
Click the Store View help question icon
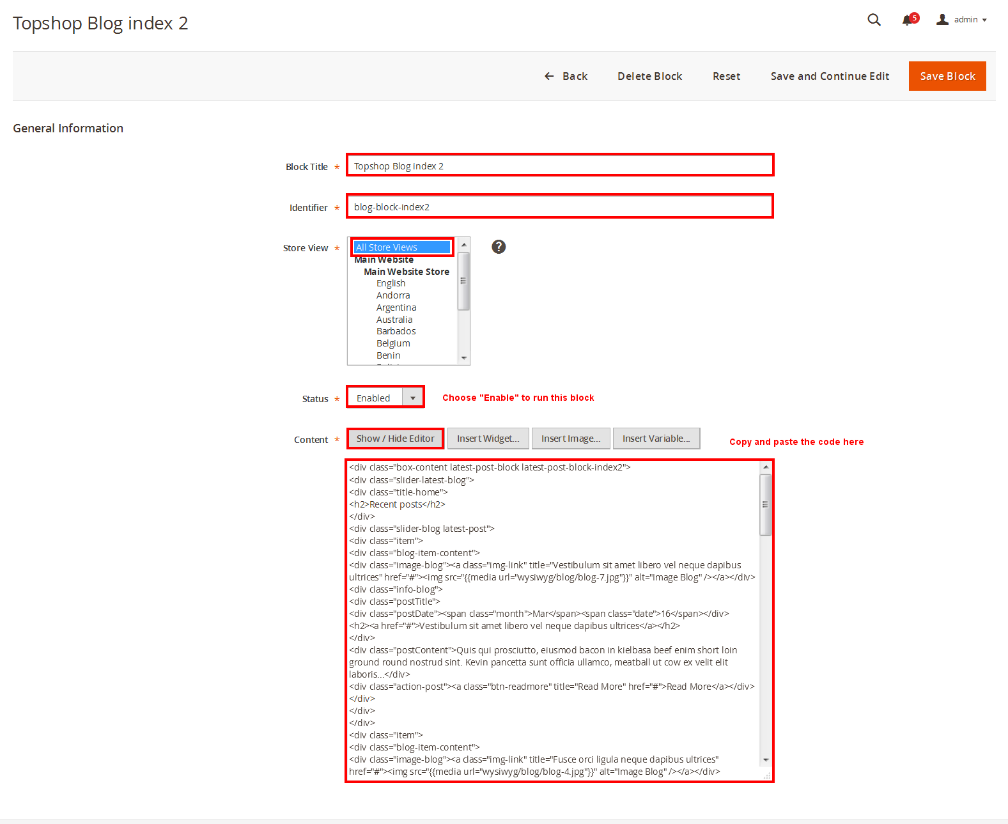499,247
